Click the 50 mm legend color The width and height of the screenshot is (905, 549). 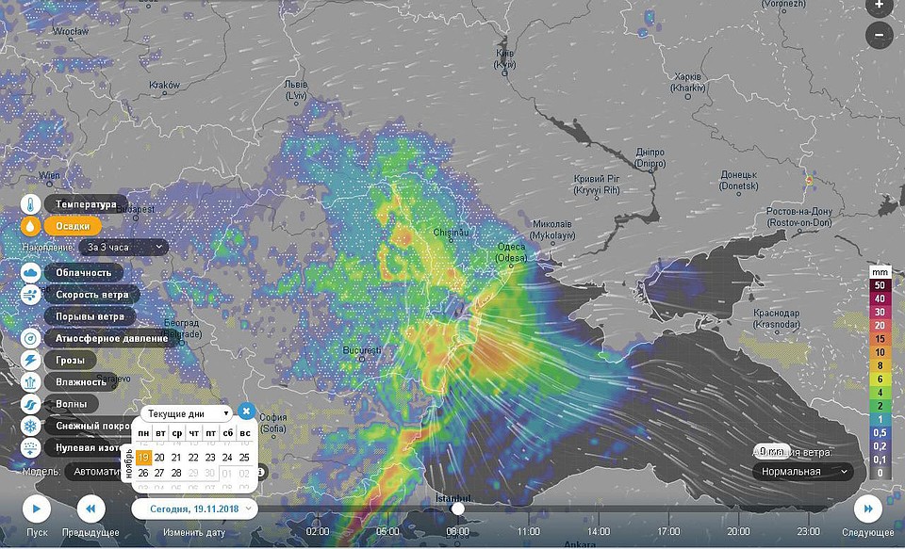(880, 285)
